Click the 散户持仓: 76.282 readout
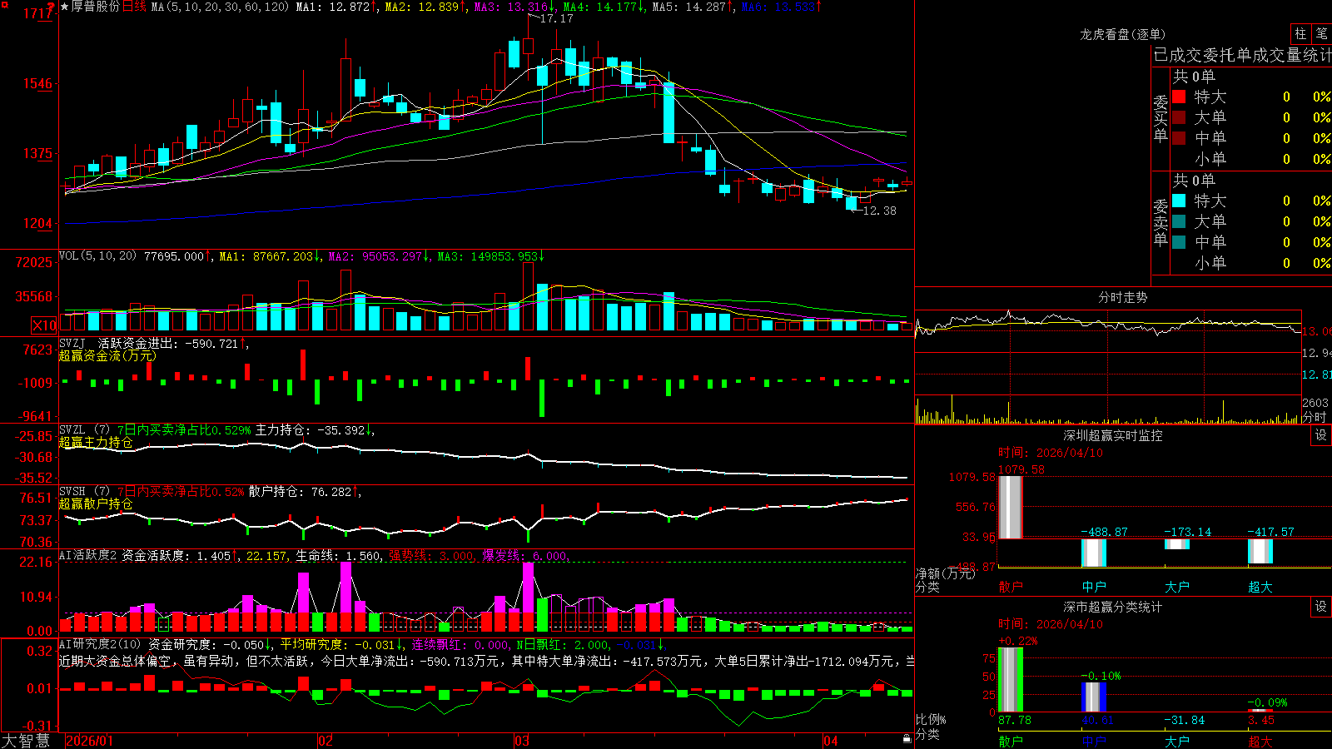 [x=300, y=492]
